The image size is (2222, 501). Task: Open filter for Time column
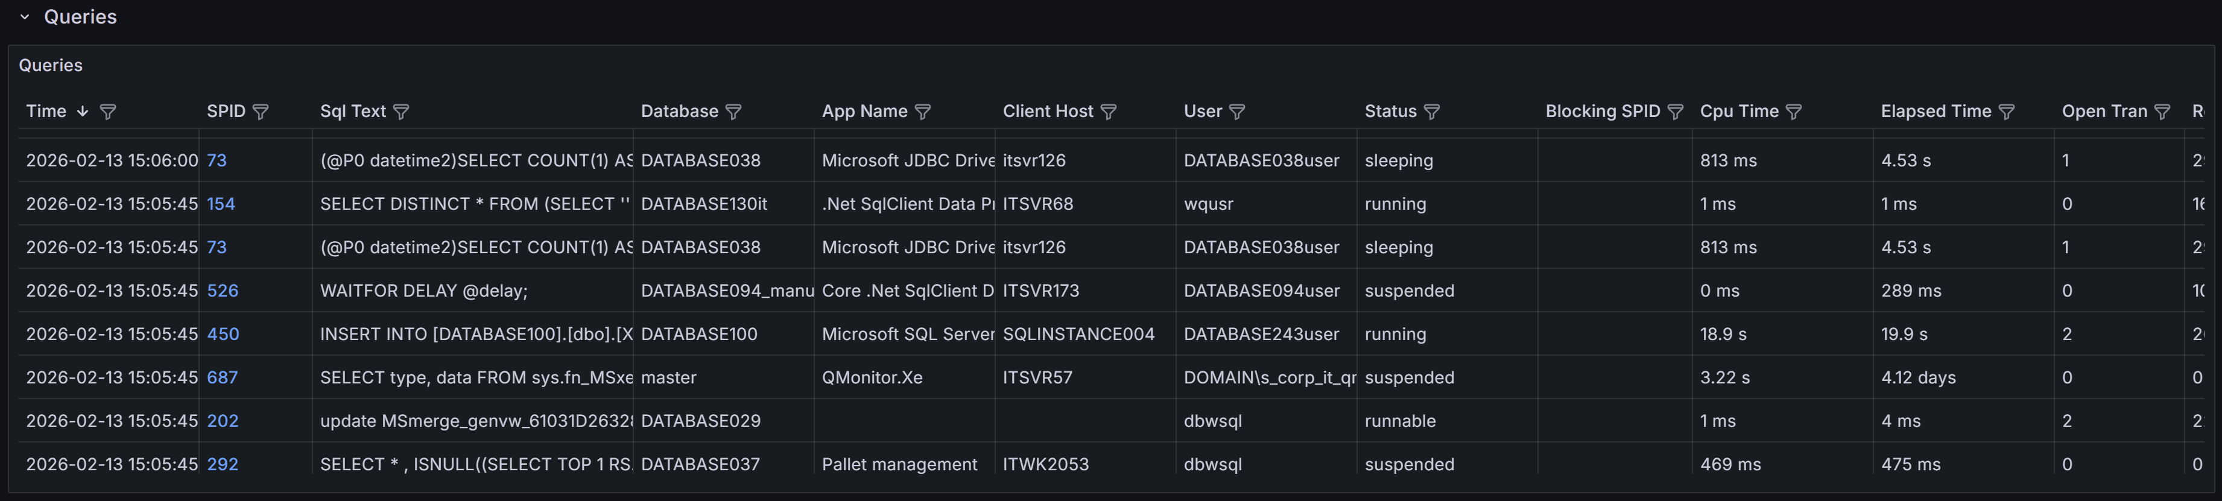click(108, 112)
